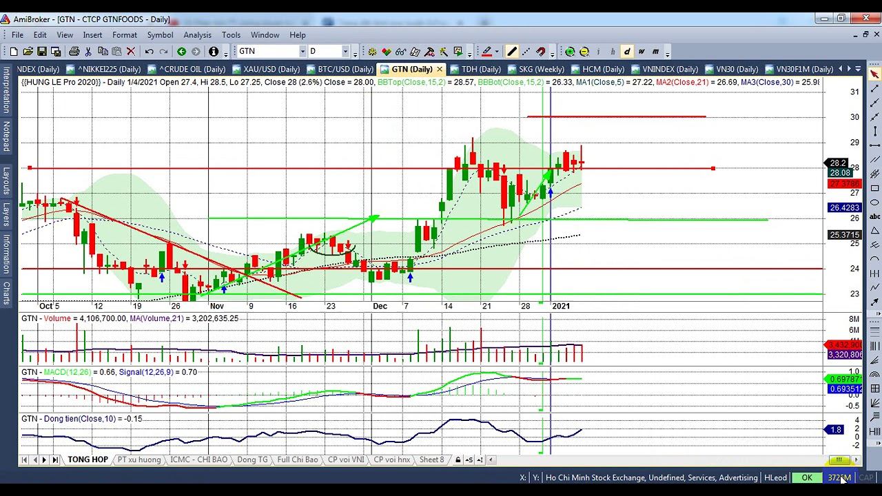Click the lock icon beside sheet tabs

(458, 459)
